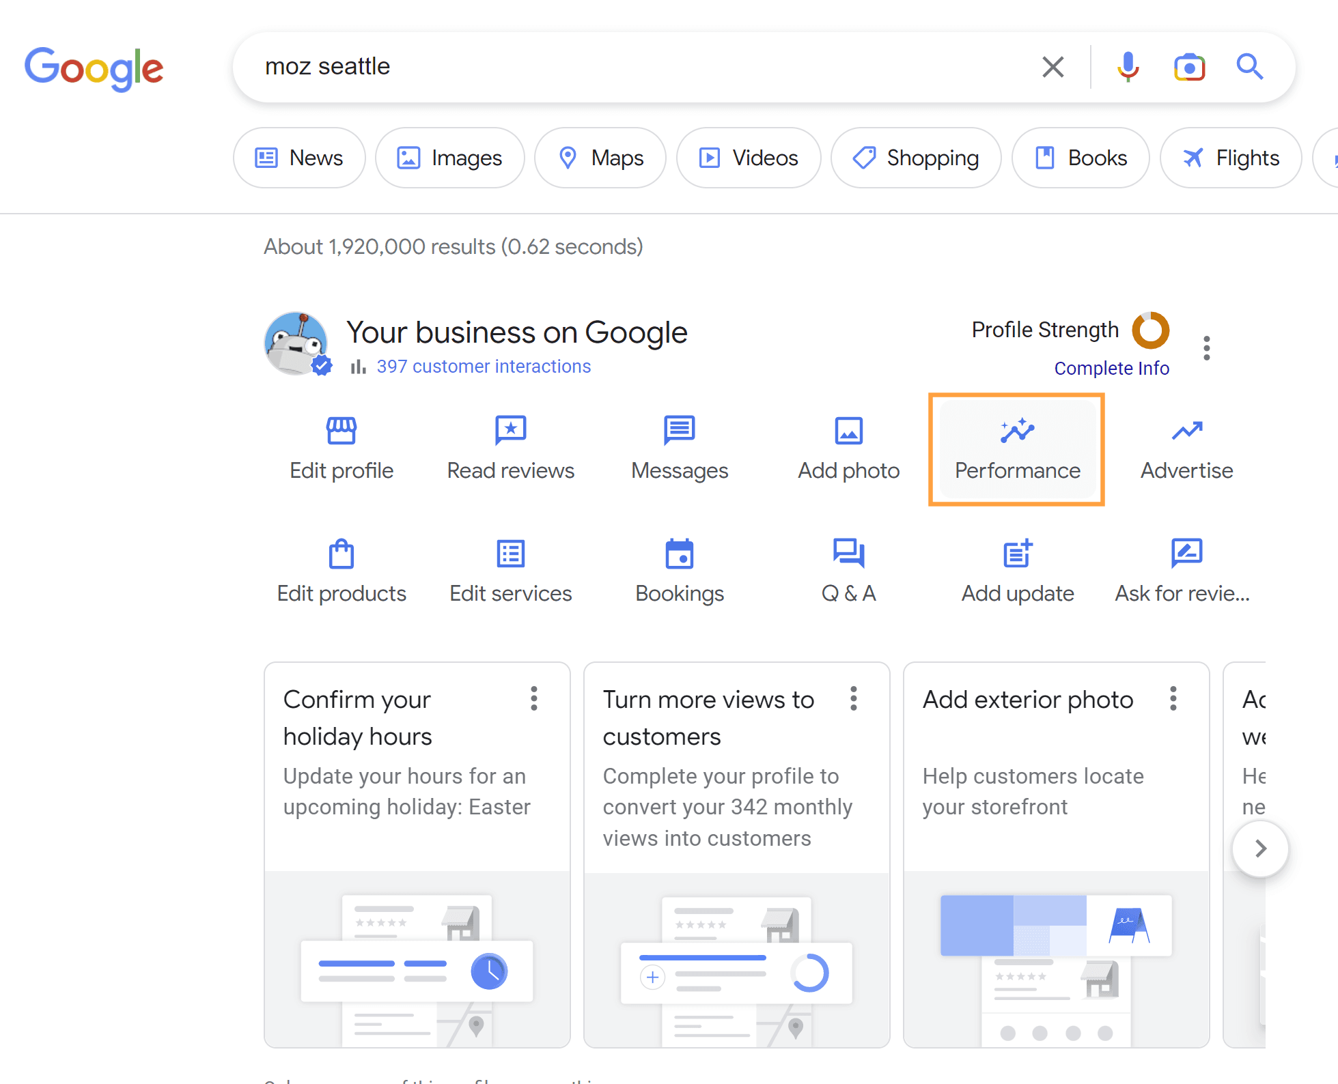
Task: Switch to the Maps search tab
Action: pos(600,158)
